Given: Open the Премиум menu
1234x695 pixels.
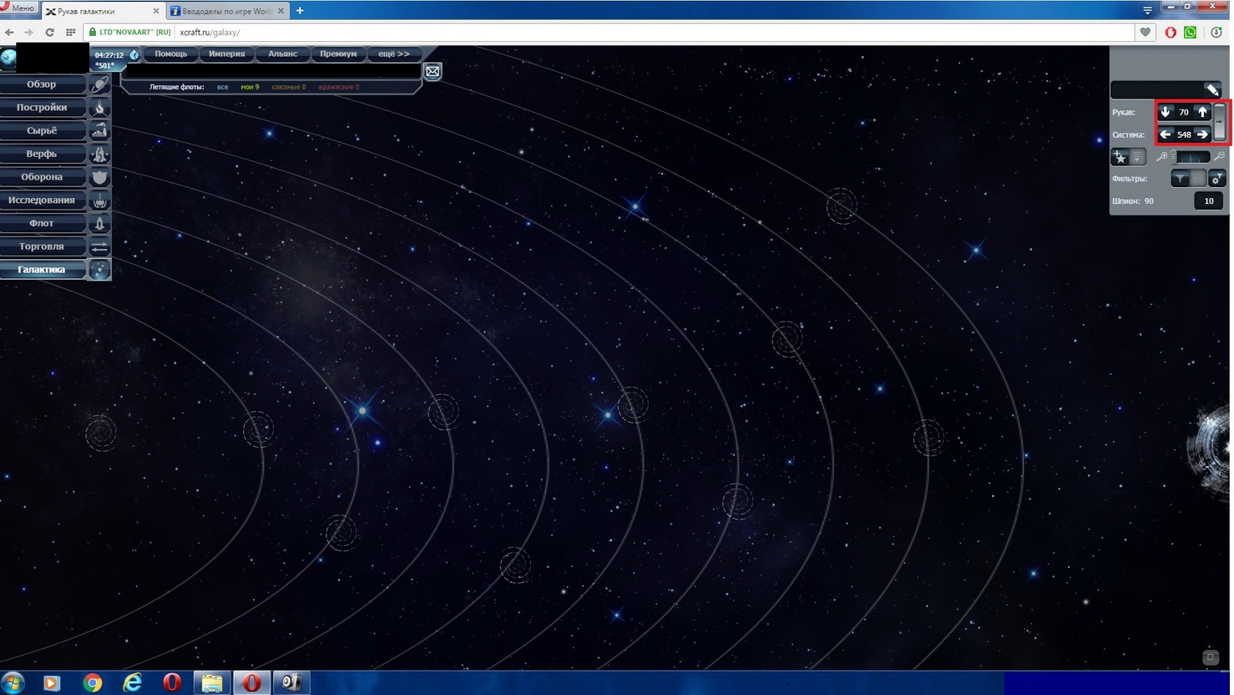Looking at the screenshot, I should click(x=338, y=53).
